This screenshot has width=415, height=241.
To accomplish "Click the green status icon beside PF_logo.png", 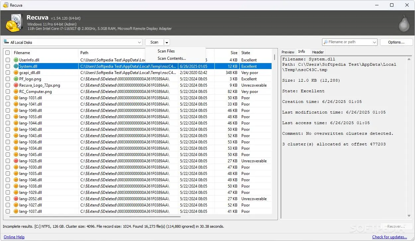I will point(16,79).
